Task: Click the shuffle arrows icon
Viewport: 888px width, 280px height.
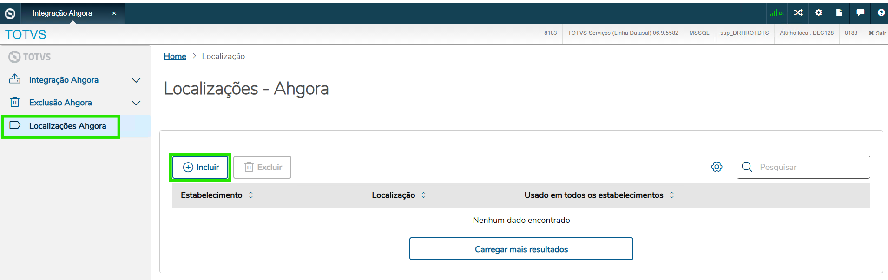Action: pyautogui.click(x=798, y=13)
